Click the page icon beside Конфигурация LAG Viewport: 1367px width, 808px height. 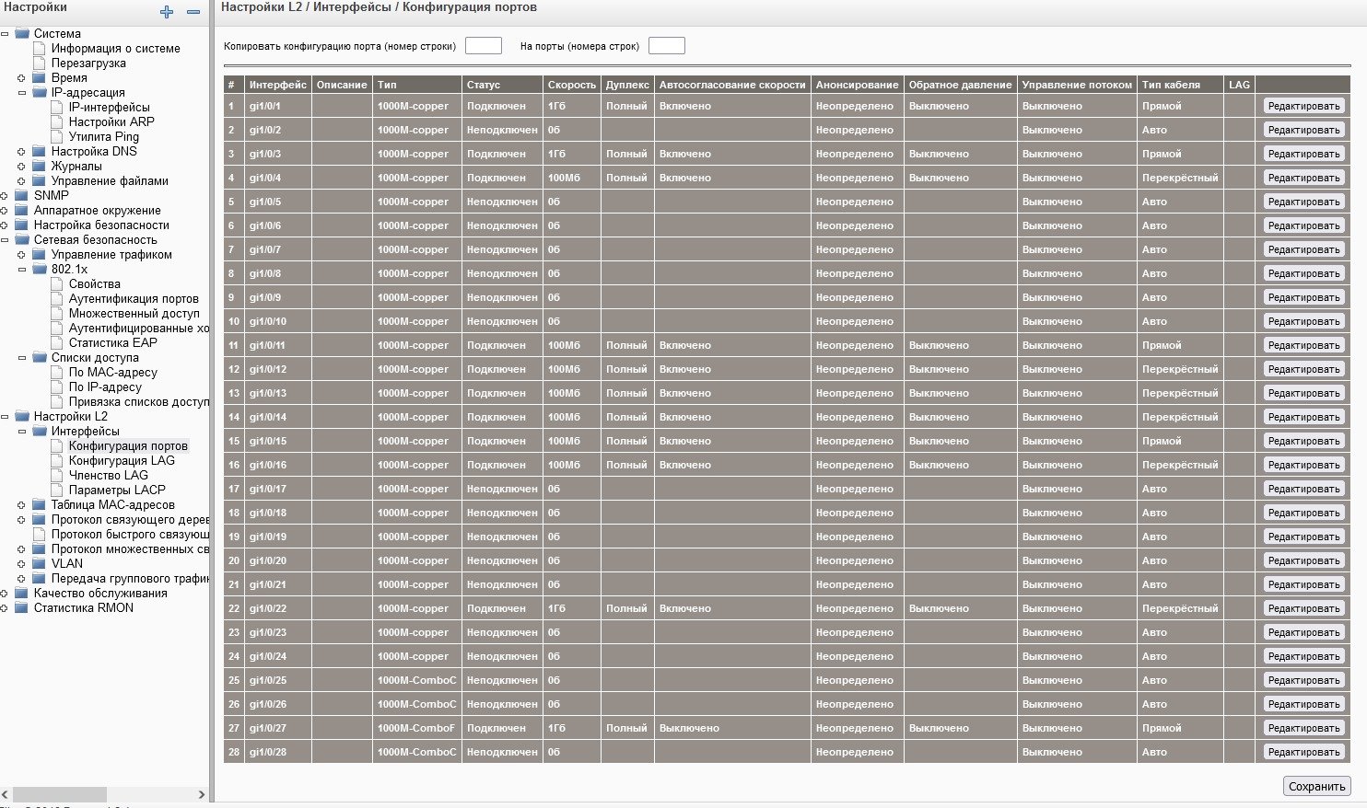click(57, 460)
